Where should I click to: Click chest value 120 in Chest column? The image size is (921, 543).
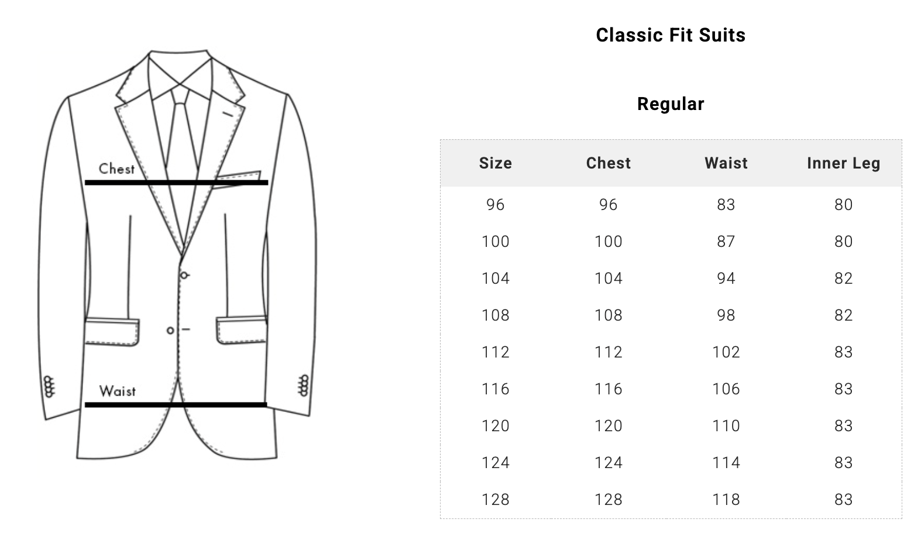click(x=609, y=426)
